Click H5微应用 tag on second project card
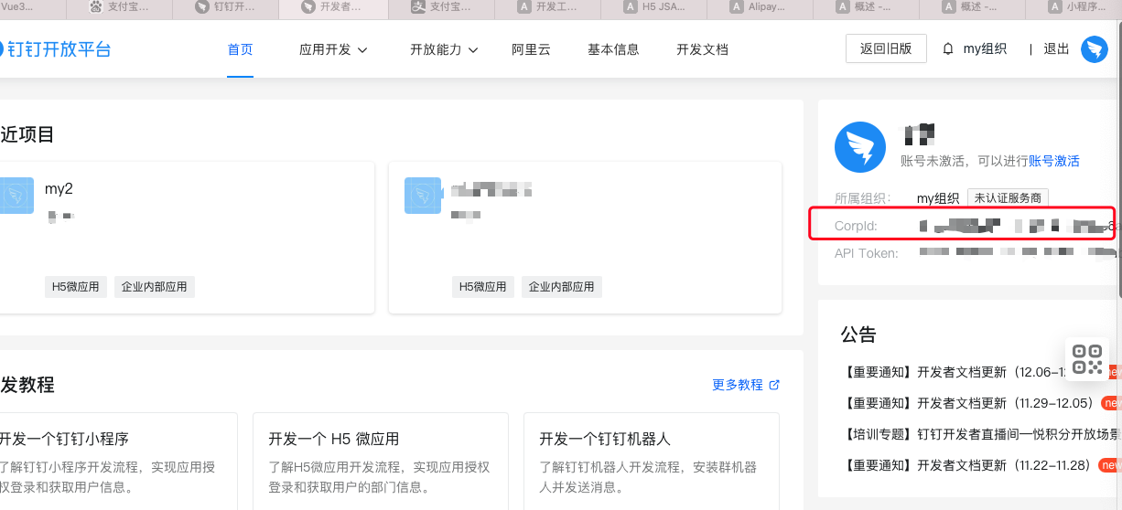The image size is (1122, 510). click(x=483, y=287)
